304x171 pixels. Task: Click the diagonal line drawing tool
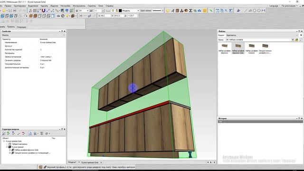[246, 10]
